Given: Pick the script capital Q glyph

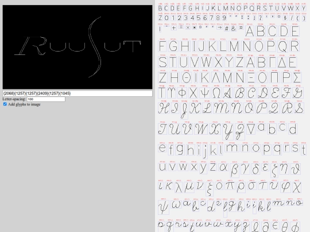Looking at the screenshot, I should (x=274, y=108).
